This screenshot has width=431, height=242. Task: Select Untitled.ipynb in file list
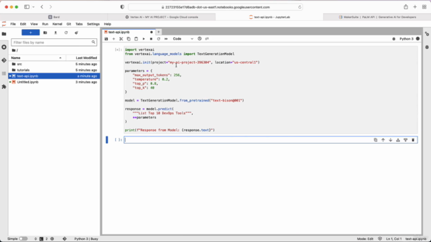point(54,82)
